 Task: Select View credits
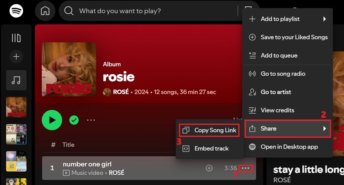coord(288,110)
